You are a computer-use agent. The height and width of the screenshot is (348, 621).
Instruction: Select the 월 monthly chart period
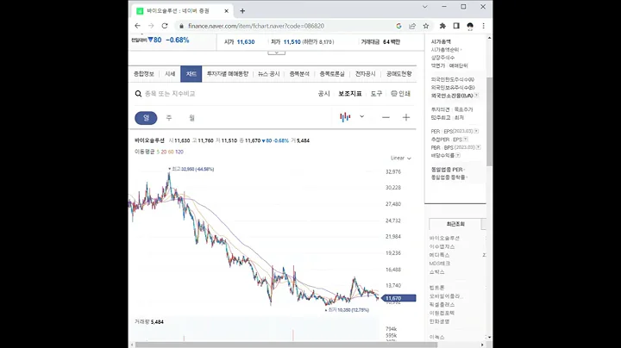point(192,118)
